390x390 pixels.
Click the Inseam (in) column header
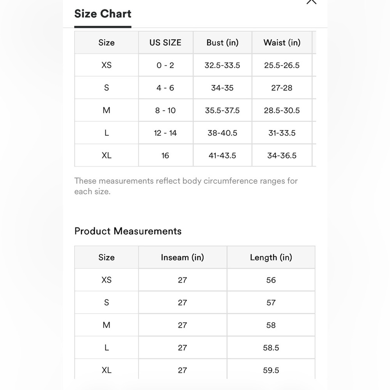pyautogui.click(x=183, y=257)
